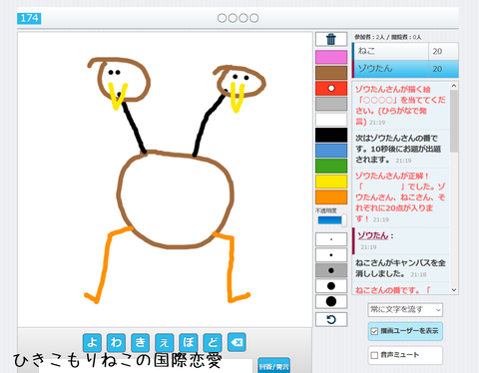Open the 常に文字を流す dropdown
Image resolution: width=479 pixels, height=373 pixels.
point(405,310)
